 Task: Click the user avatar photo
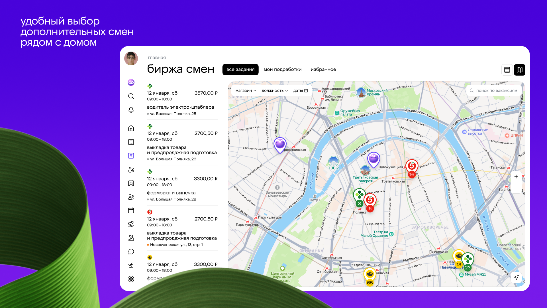[131, 58]
